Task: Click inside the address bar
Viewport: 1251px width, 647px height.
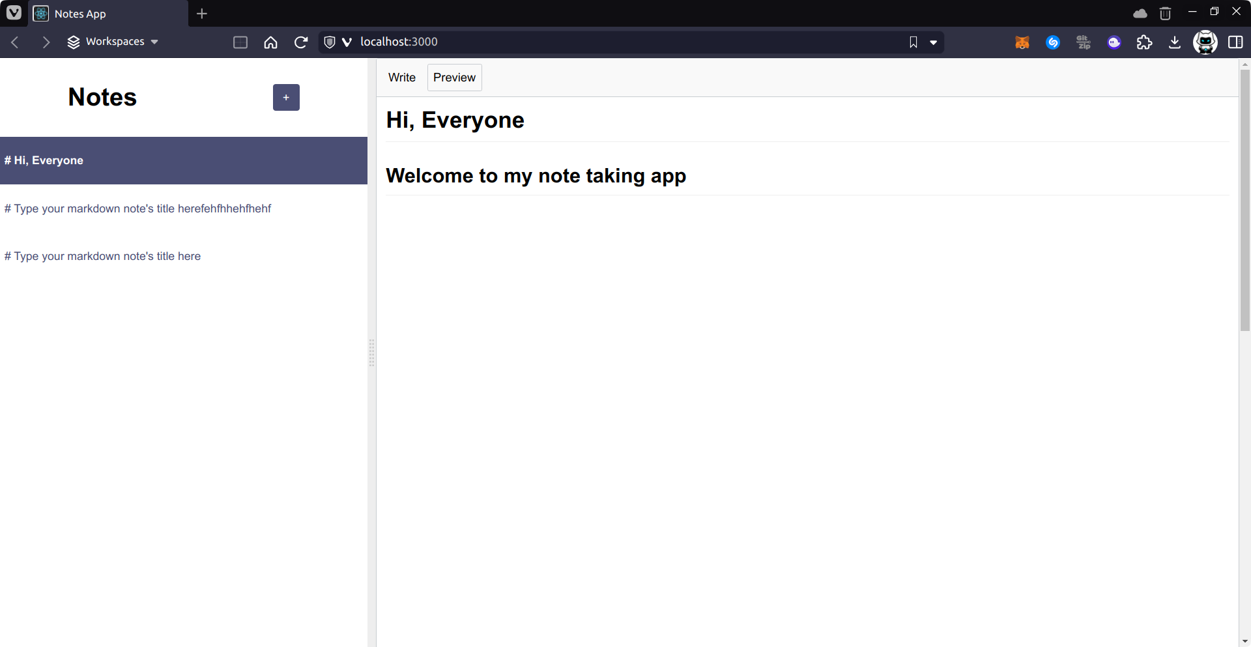Action: 586,42
